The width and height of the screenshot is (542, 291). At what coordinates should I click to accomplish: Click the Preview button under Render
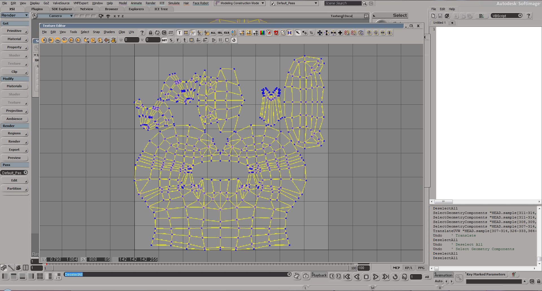[x=14, y=157]
